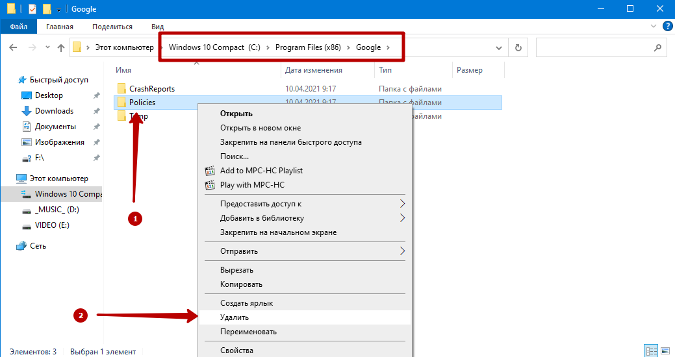The height and width of the screenshot is (357, 675).
Task: Switch to the 'Вид' ribbon tab
Action: point(157,27)
